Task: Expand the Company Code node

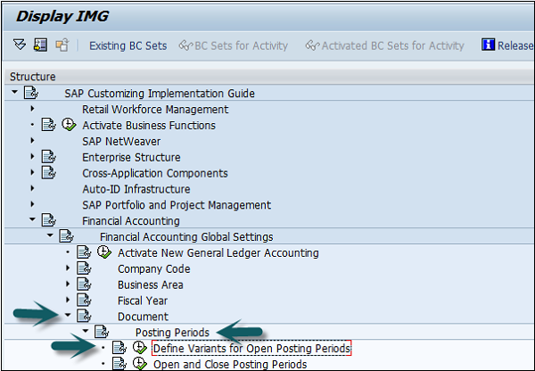Action: (x=69, y=269)
